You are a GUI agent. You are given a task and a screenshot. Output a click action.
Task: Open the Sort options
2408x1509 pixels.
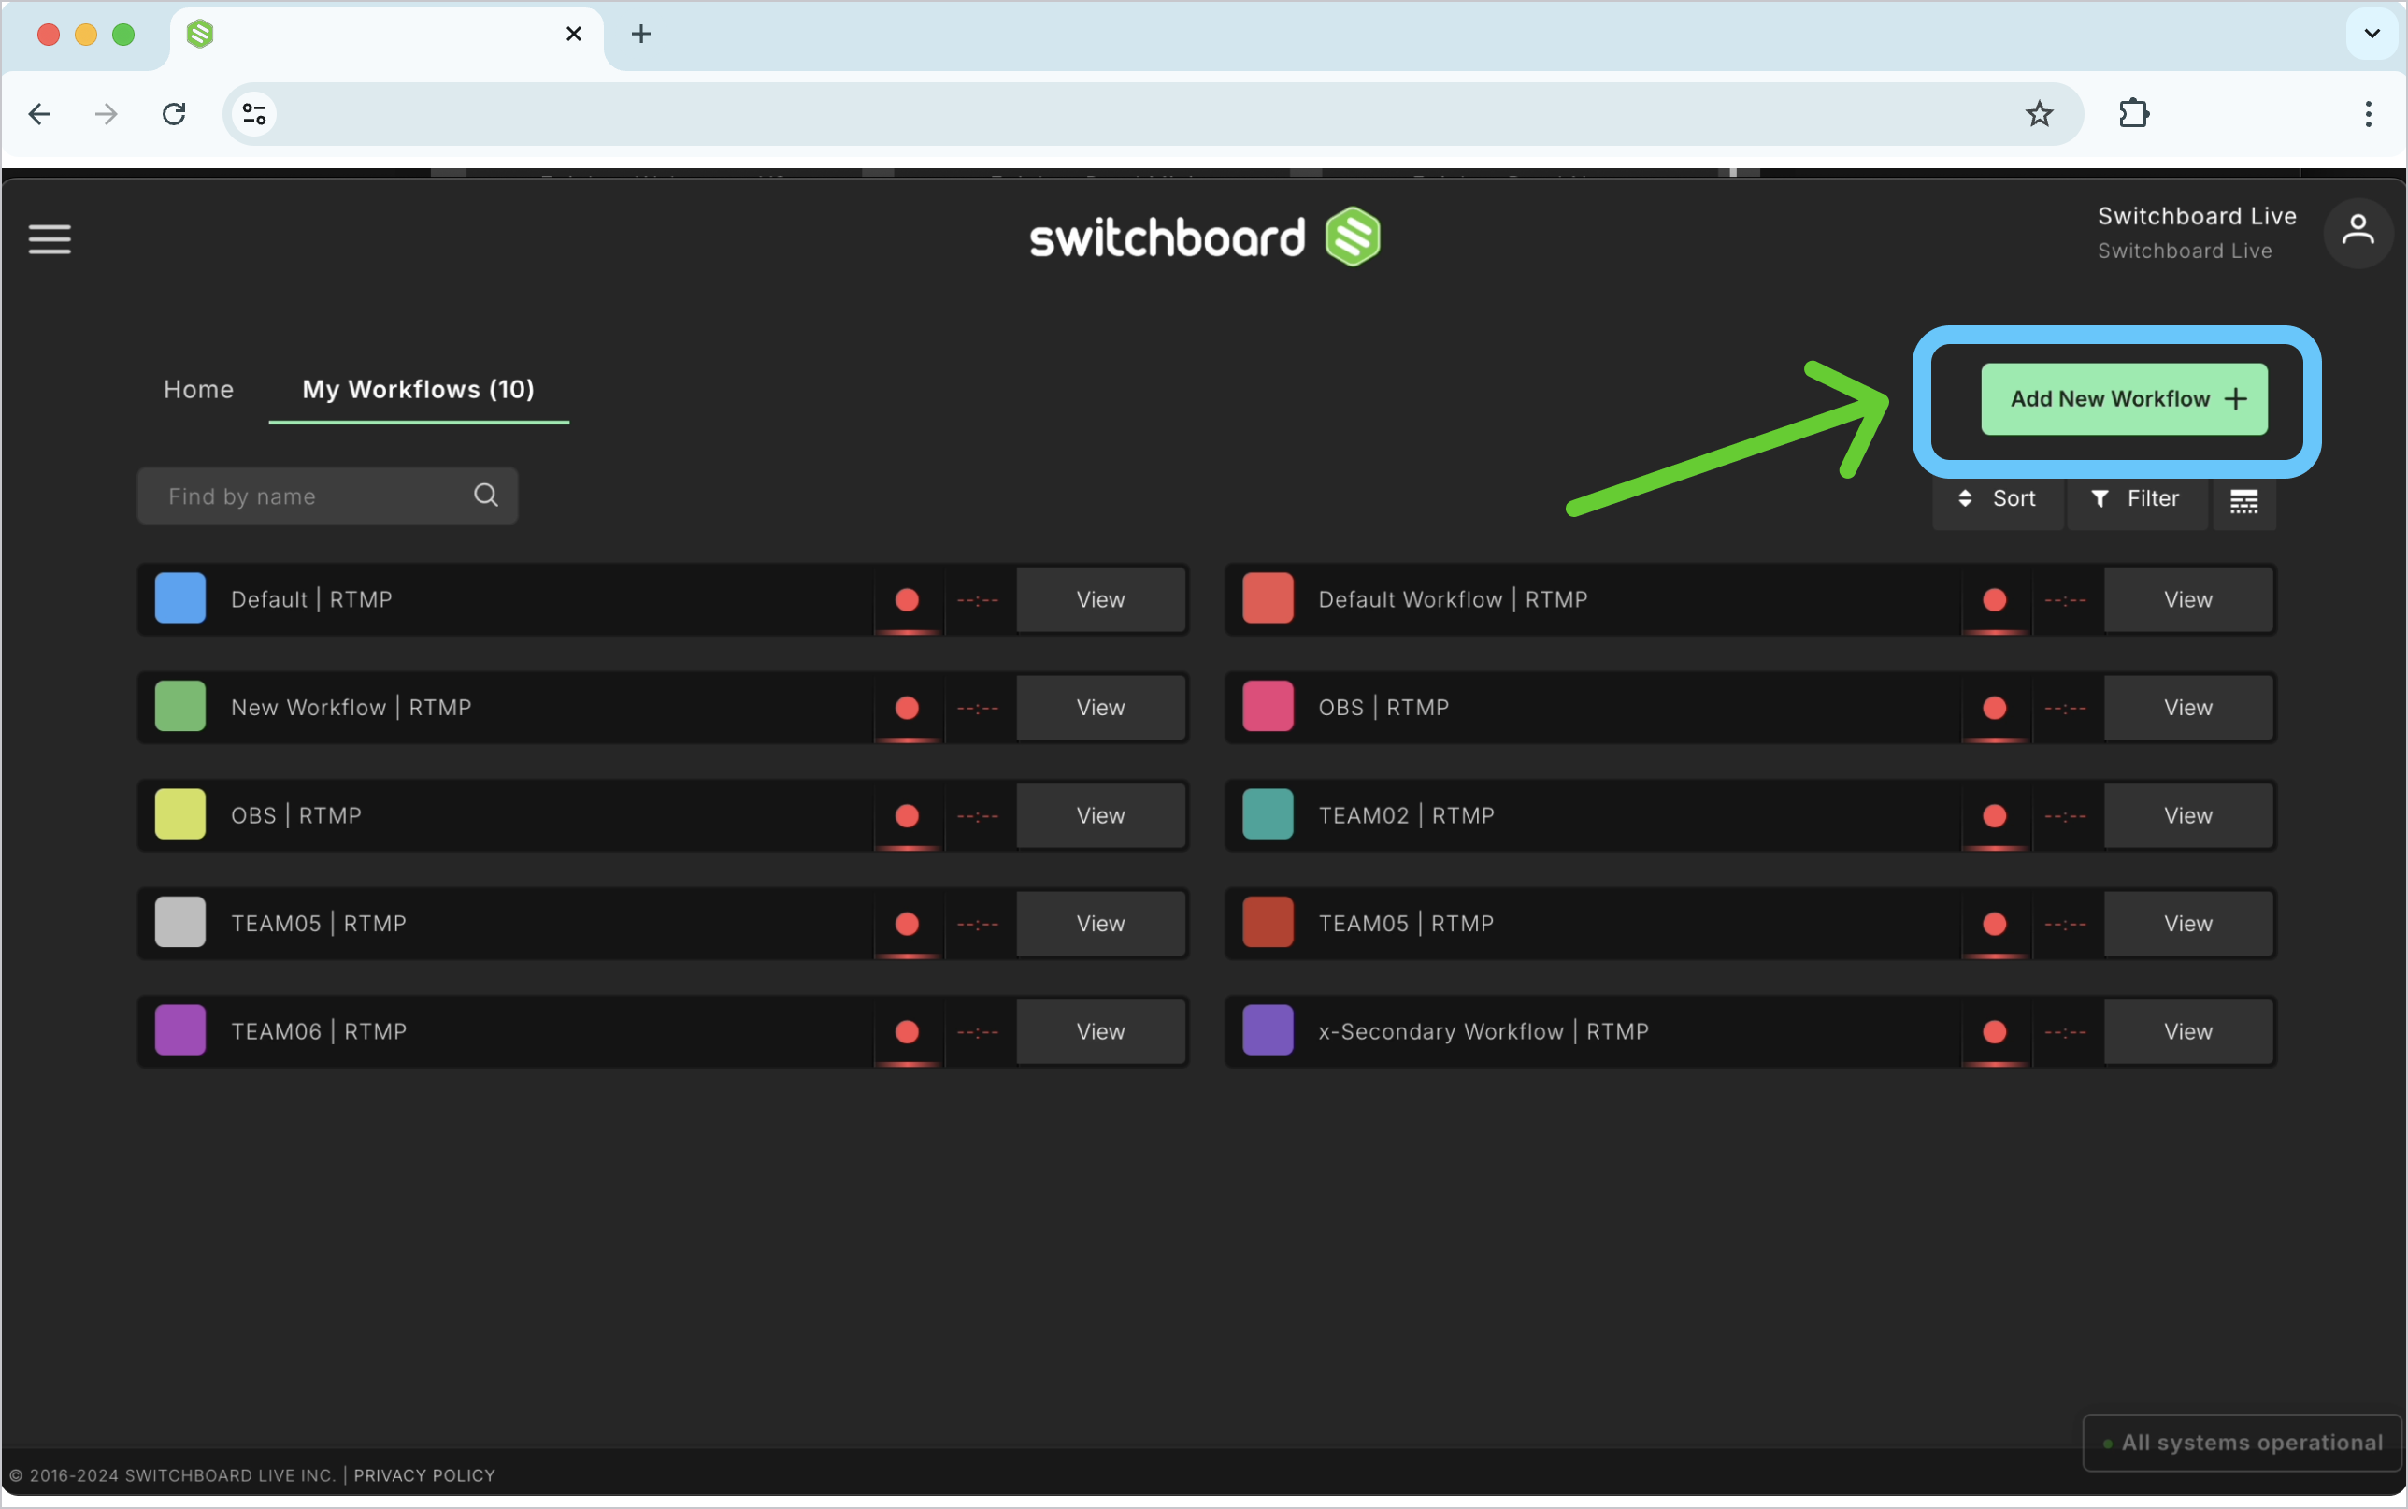point(1998,499)
